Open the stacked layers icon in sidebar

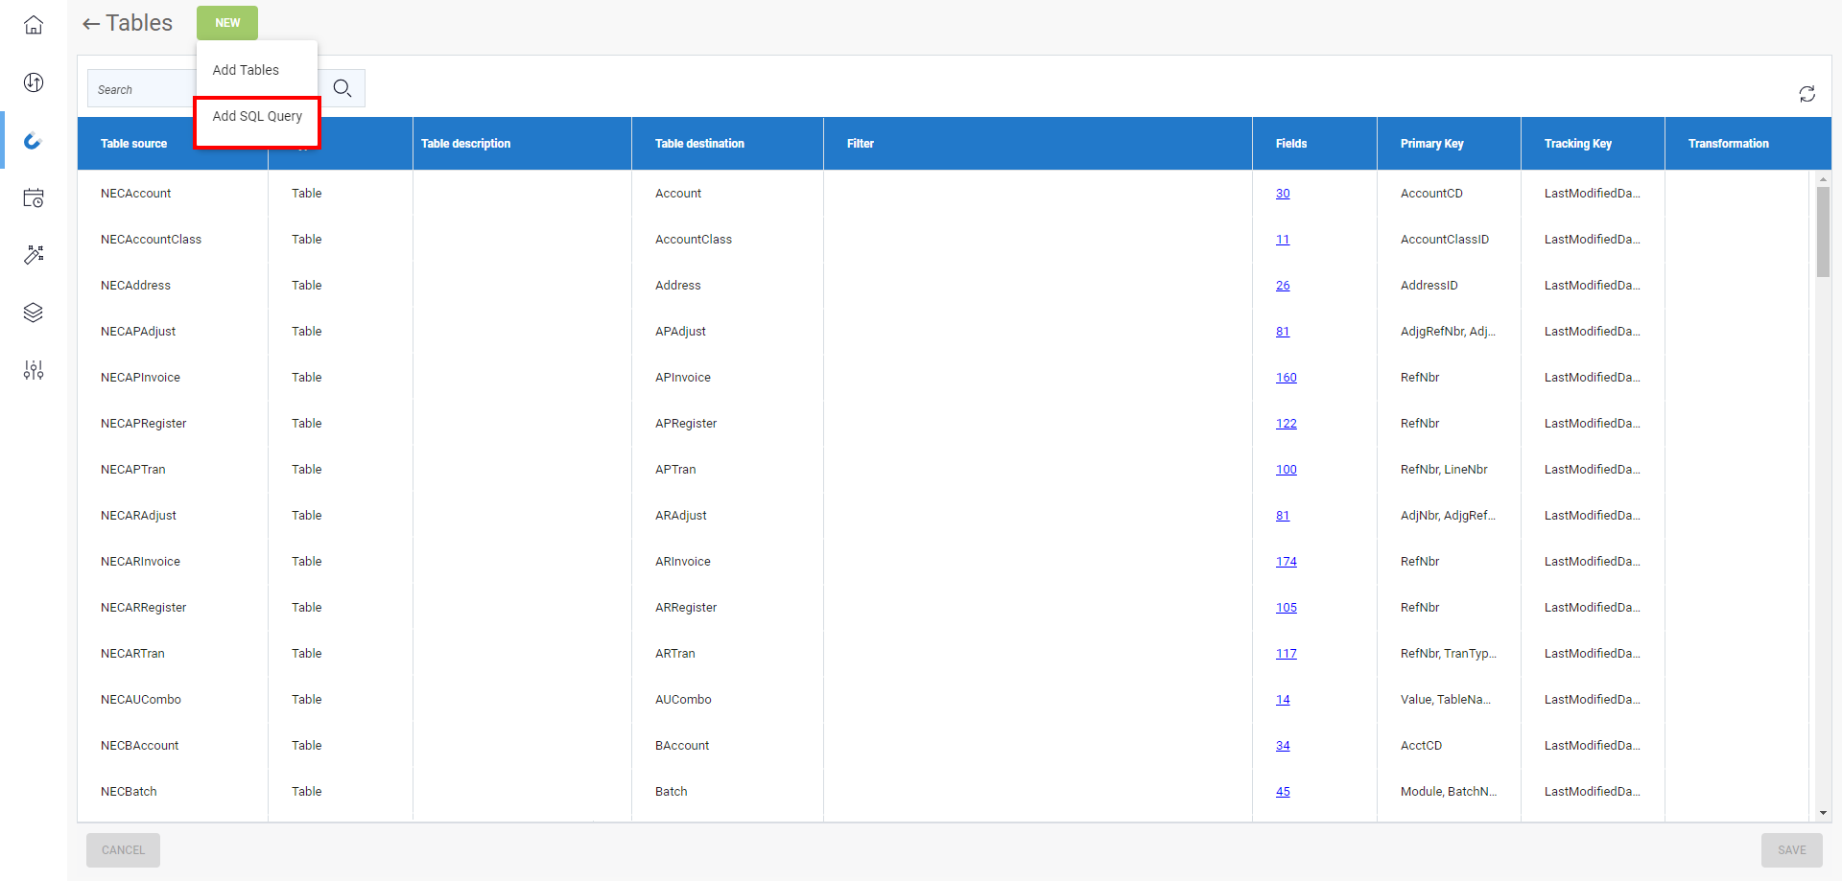(x=34, y=313)
